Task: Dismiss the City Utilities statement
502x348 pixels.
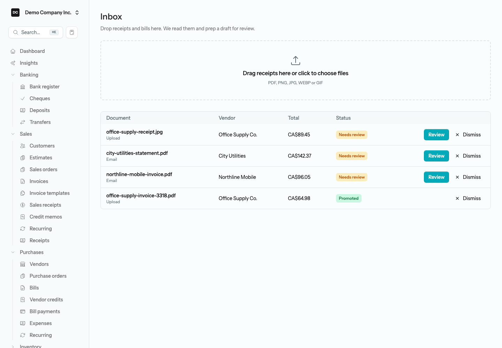Action: [x=468, y=156]
